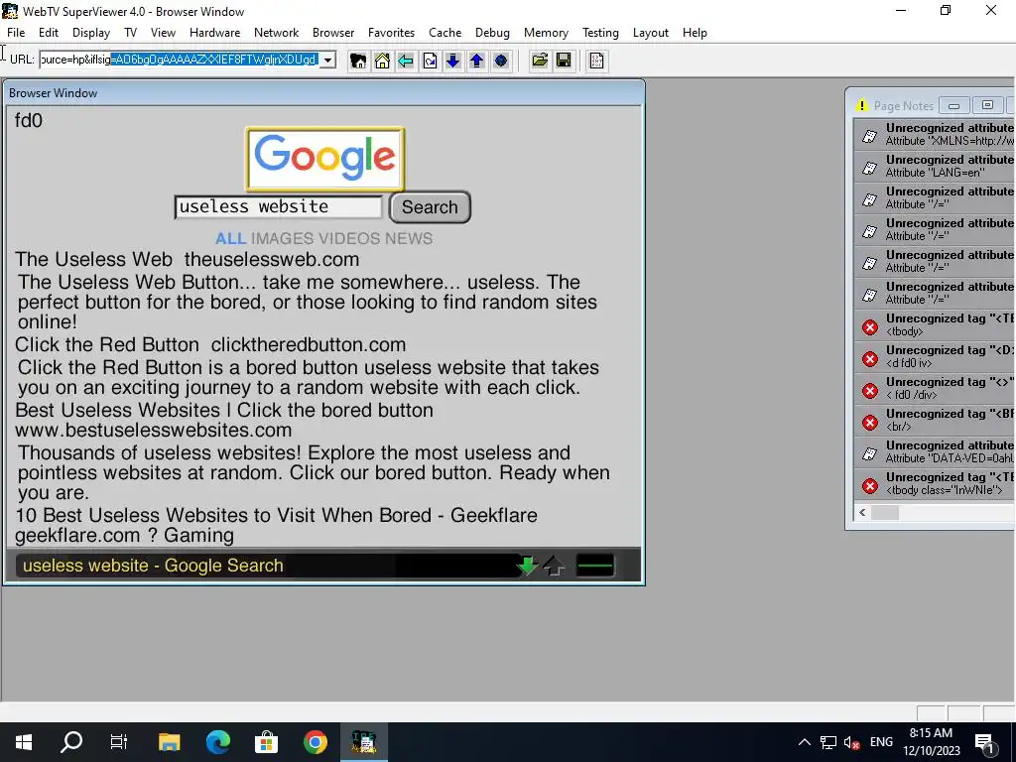Click the blue down arrow toolbar icon
The image size is (1016, 762).
pyautogui.click(x=452, y=61)
